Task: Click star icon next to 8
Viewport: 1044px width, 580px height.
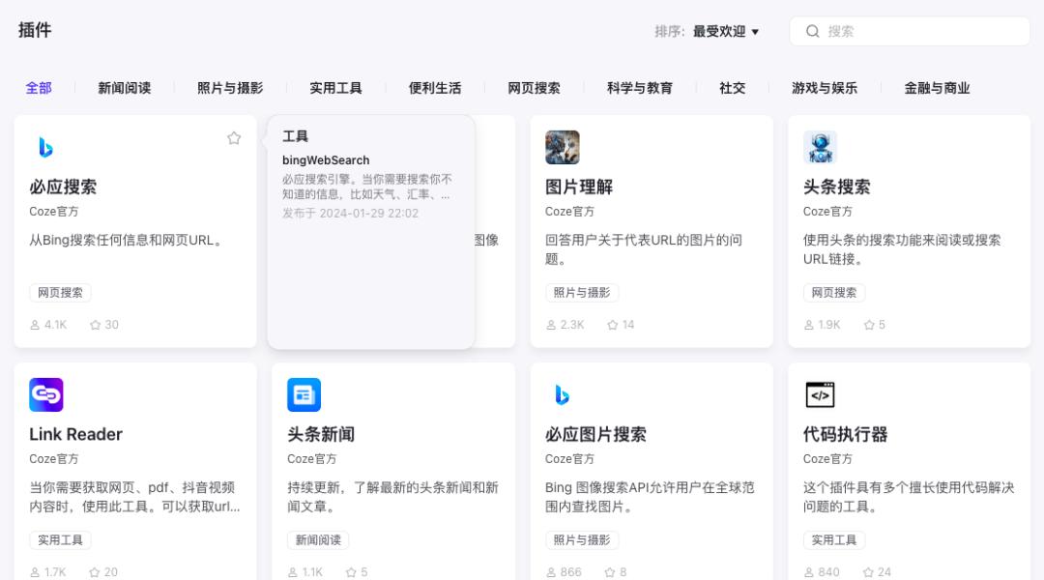Action: [x=609, y=572]
